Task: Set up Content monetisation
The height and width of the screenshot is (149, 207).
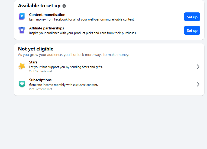Action: point(192,17)
